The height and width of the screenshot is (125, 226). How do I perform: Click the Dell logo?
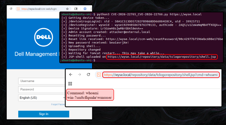pyautogui.click(x=43, y=37)
